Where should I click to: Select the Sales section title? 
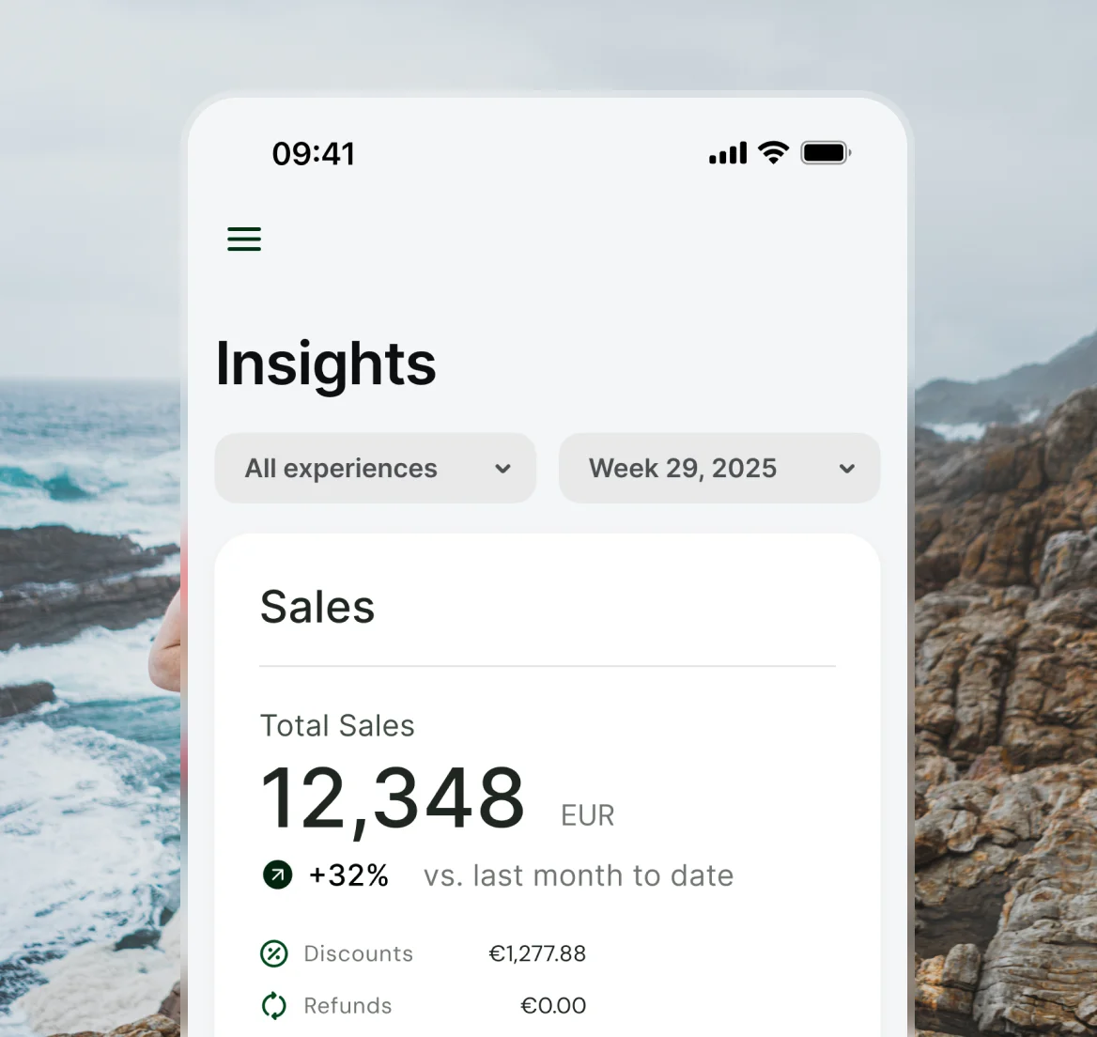click(317, 607)
